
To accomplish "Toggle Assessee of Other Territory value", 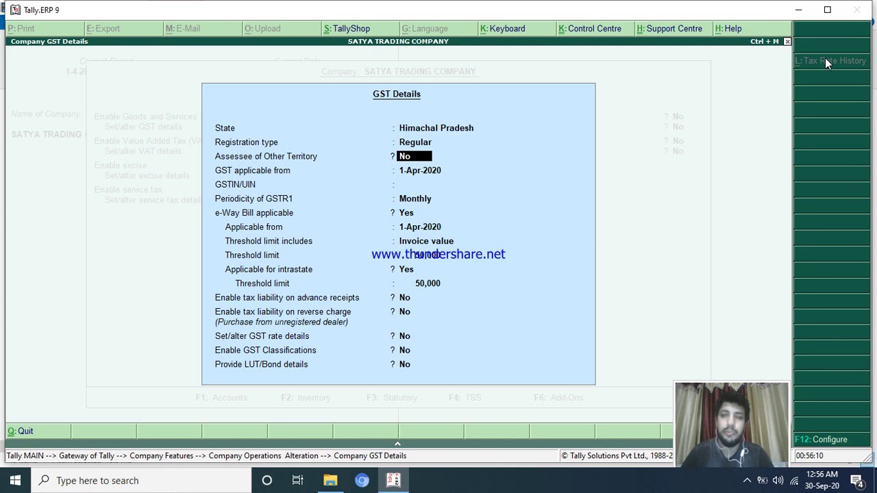I will coord(415,157).
